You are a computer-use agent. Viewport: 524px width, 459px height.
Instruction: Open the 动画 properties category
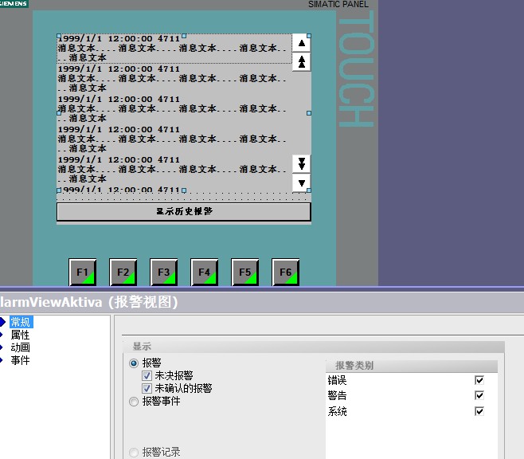click(x=21, y=347)
